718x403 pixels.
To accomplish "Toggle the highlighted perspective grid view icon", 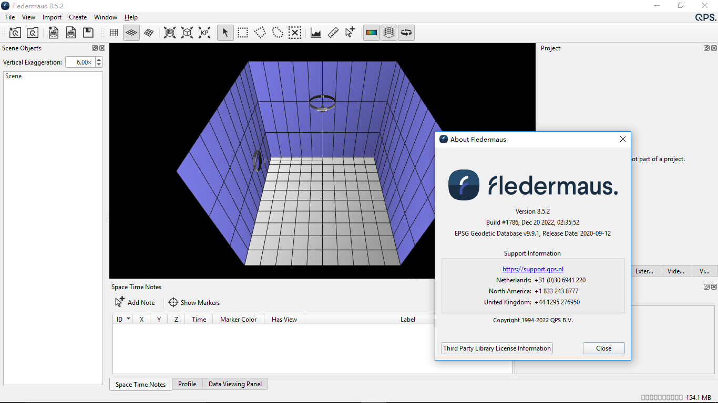I will pyautogui.click(x=131, y=33).
